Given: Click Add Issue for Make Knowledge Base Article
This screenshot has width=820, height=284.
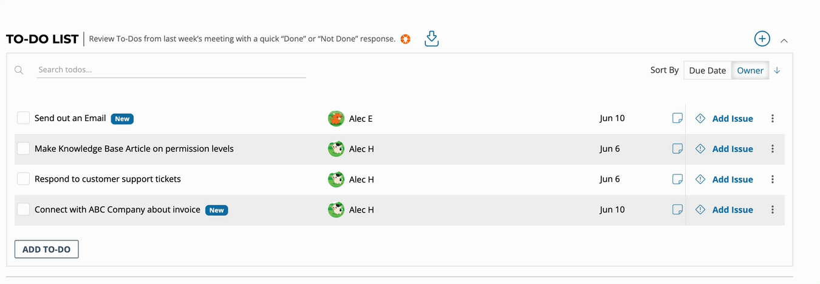Looking at the screenshot, I should click(733, 149).
